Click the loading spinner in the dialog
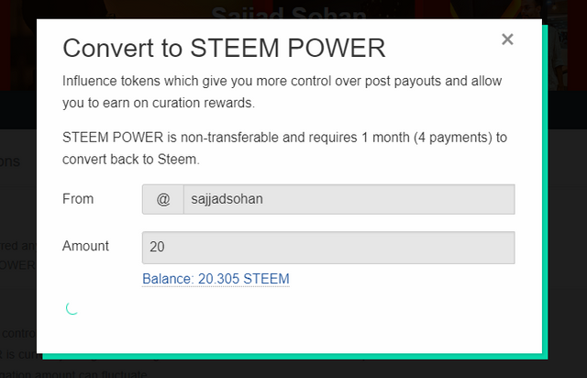This screenshot has width=587, height=378. click(72, 307)
